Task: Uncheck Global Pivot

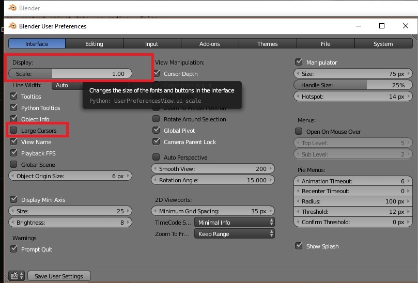Action: [x=157, y=130]
